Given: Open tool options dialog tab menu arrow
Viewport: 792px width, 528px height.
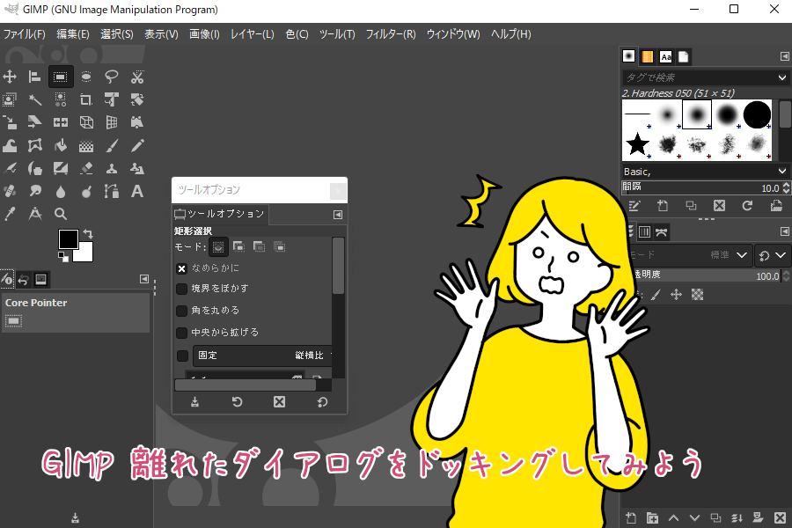Looking at the screenshot, I should [338, 215].
